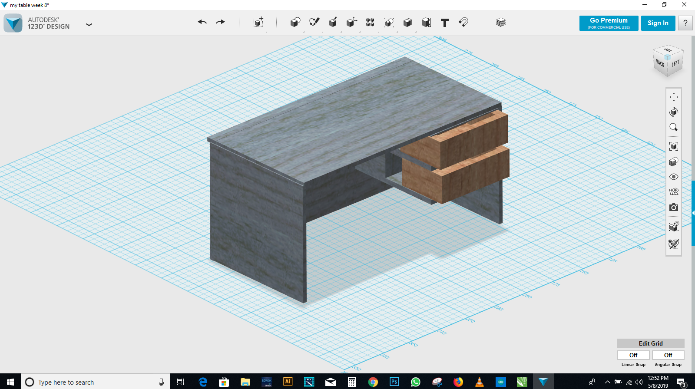The image size is (695, 389).
Task: Open the Primitives tool in the toolbar
Action: pos(295,22)
